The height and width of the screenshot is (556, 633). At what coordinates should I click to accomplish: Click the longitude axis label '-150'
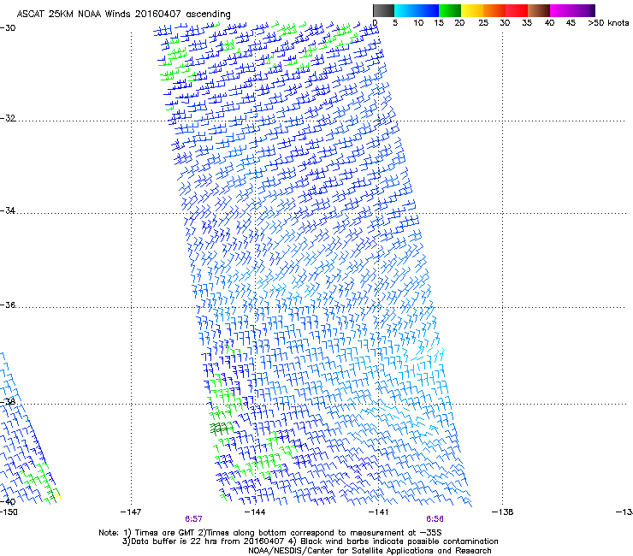tap(9, 512)
